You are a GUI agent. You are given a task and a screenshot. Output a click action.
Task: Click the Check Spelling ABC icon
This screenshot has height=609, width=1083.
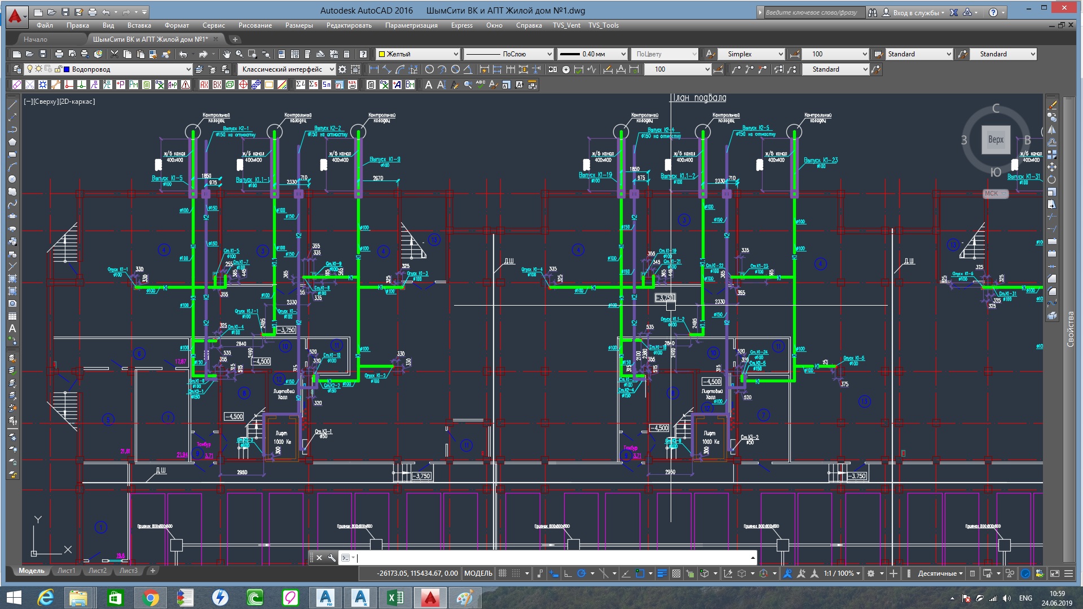pyautogui.click(x=481, y=85)
